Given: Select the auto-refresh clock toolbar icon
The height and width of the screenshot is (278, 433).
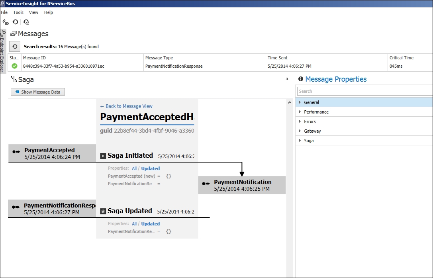Looking at the screenshot, I should click(x=26, y=22).
